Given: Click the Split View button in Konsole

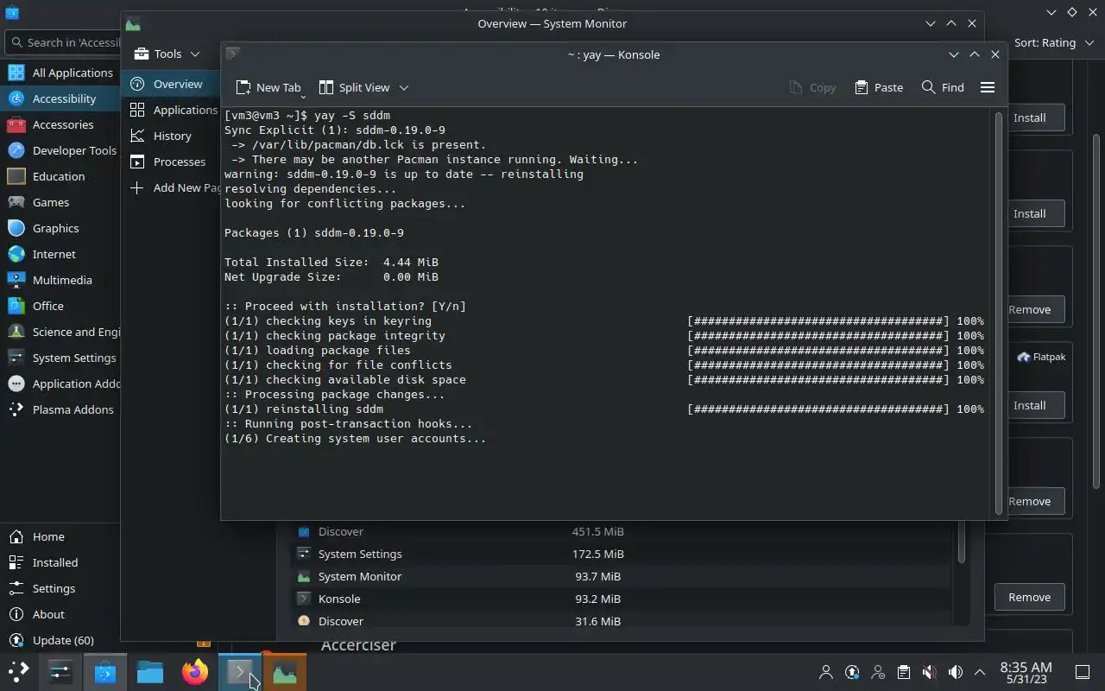Looking at the screenshot, I should click(355, 87).
